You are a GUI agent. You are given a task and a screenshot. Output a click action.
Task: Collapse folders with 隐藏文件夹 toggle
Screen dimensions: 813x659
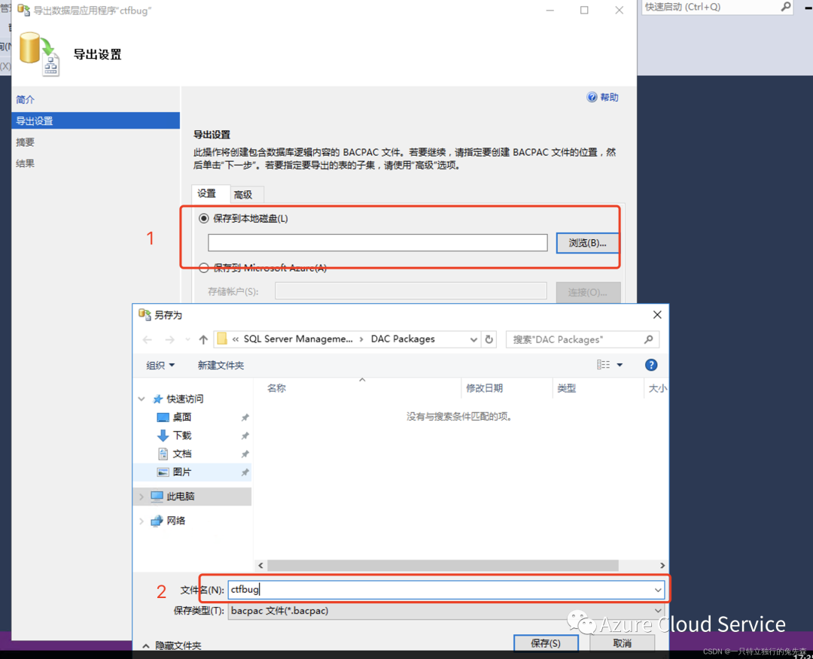[x=172, y=645]
